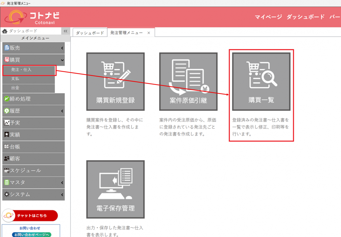Click the チャットはこちら button

[30, 216]
